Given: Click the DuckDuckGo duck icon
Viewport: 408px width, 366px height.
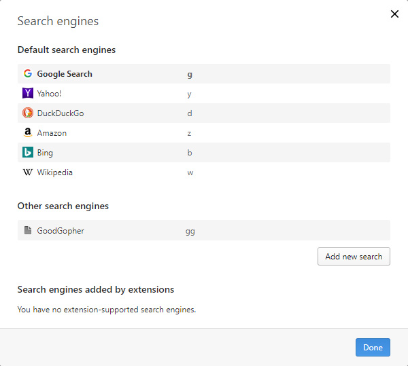Looking at the screenshot, I should tap(28, 113).
